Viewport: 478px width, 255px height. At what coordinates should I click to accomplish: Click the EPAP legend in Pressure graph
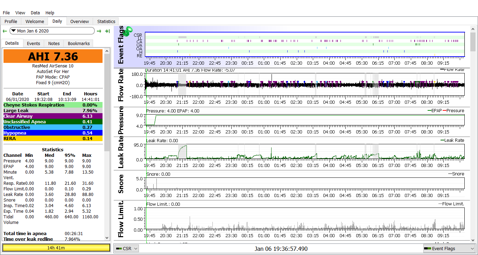(435, 111)
